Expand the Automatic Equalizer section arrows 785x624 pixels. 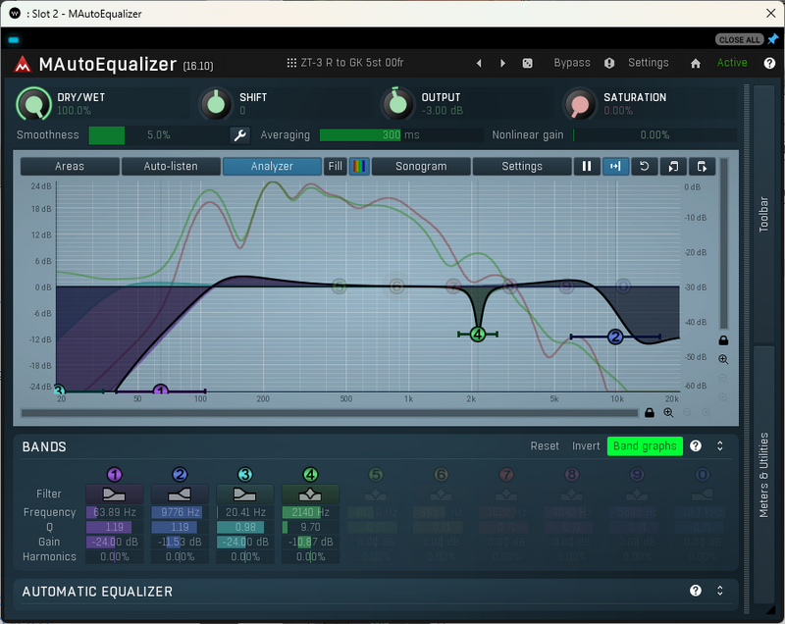pos(720,591)
